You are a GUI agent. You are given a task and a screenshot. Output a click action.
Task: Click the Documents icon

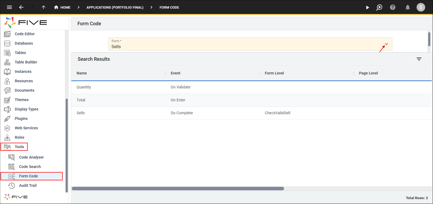[x=7, y=90]
